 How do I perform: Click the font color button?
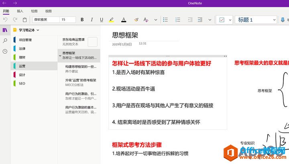pyautogui.click(x=123, y=20)
